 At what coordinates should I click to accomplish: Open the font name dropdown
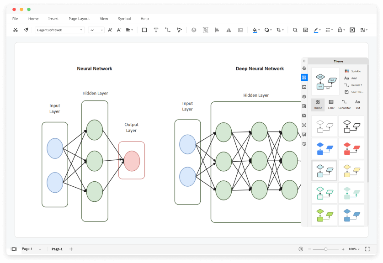(60, 30)
